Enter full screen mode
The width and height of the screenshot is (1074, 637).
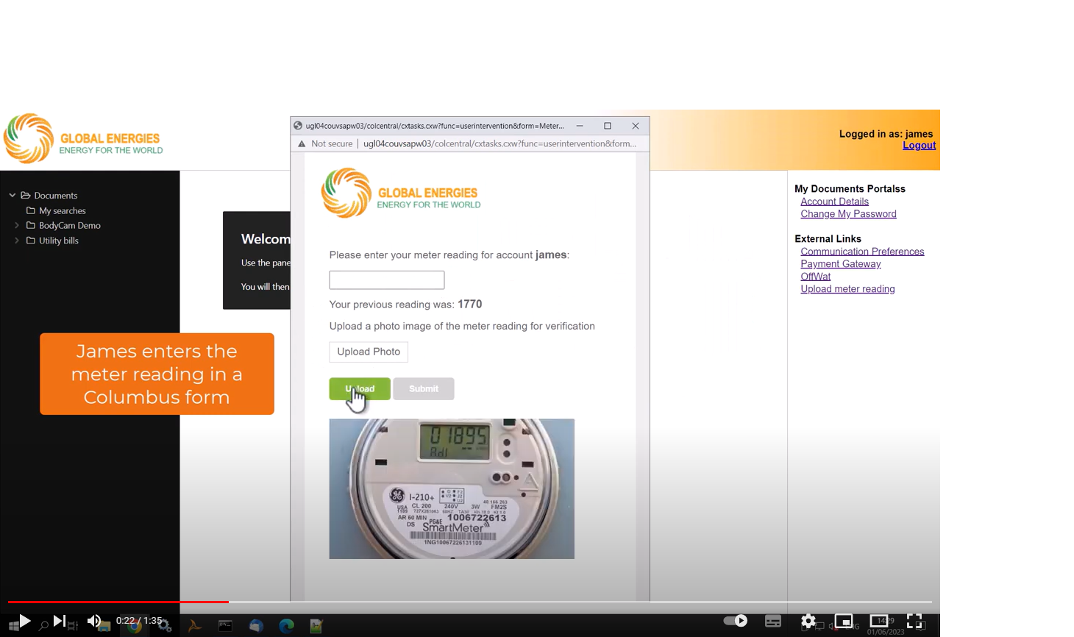(x=914, y=622)
